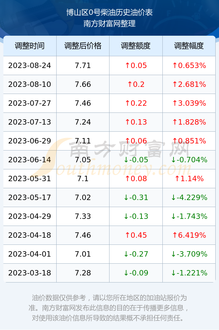Click the ↑1.828% percentage cell
The height and width of the screenshot is (330, 219).
point(189,122)
